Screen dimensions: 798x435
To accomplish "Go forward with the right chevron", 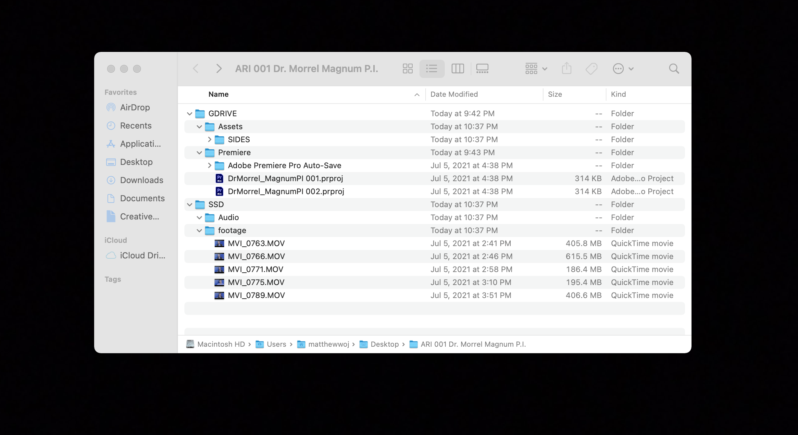I will tap(219, 68).
